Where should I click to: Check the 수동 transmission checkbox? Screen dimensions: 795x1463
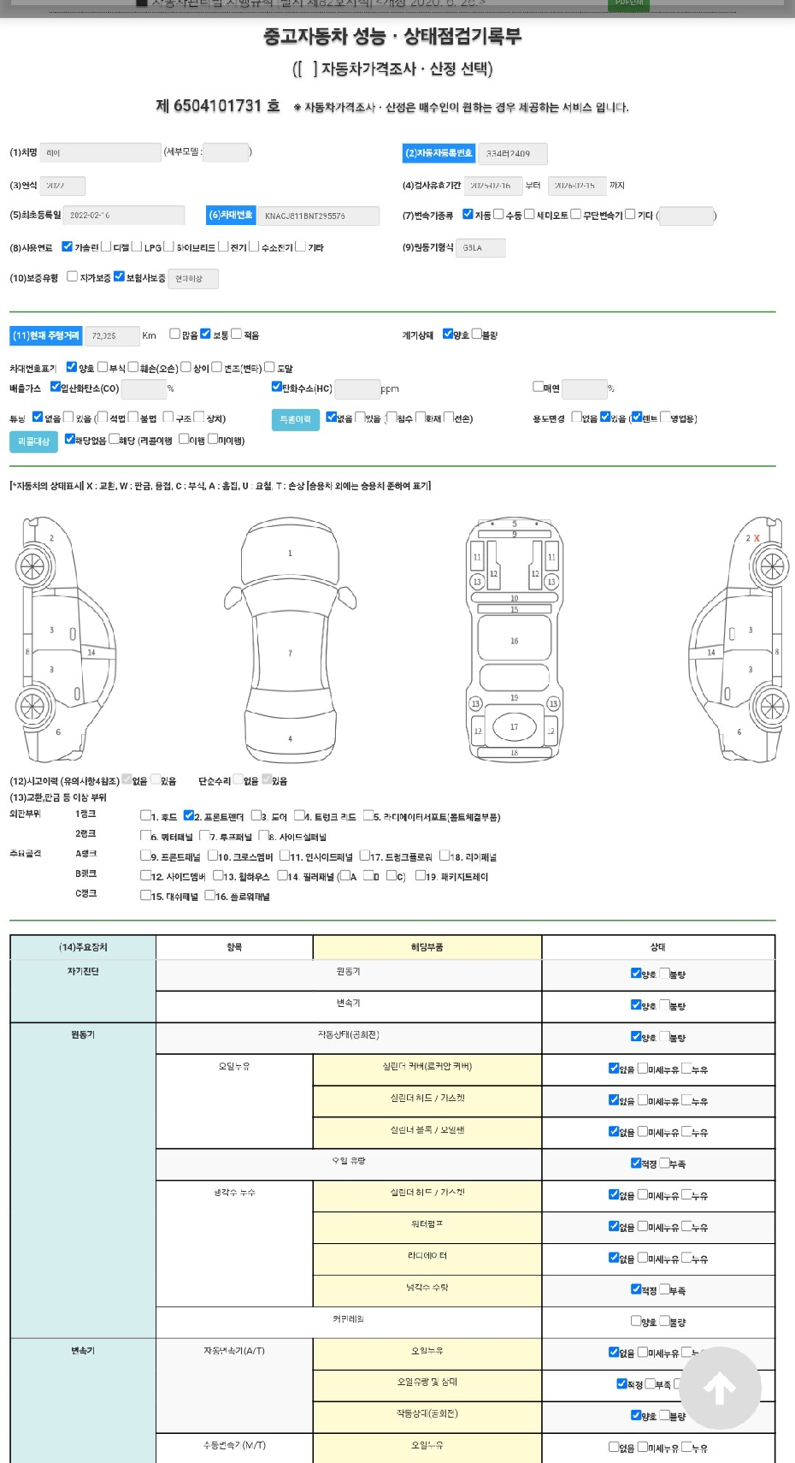(499, 215)
